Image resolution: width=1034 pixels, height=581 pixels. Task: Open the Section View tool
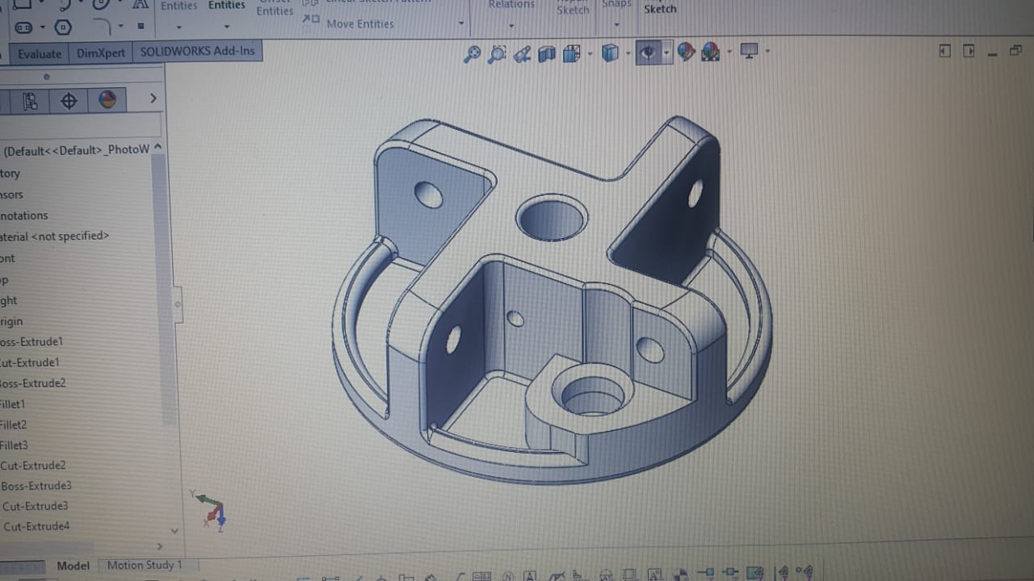(547, 54)
